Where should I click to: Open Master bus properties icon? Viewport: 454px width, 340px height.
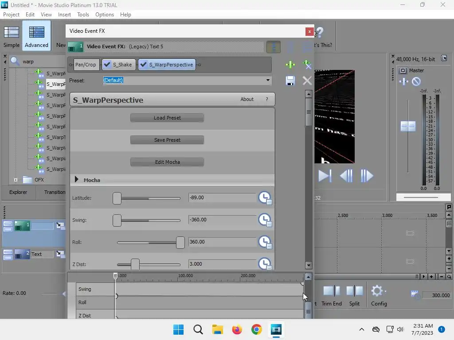click(403, 70)
